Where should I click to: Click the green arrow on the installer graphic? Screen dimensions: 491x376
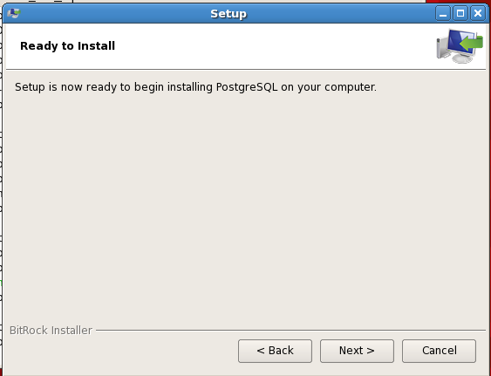pos(472,43)
